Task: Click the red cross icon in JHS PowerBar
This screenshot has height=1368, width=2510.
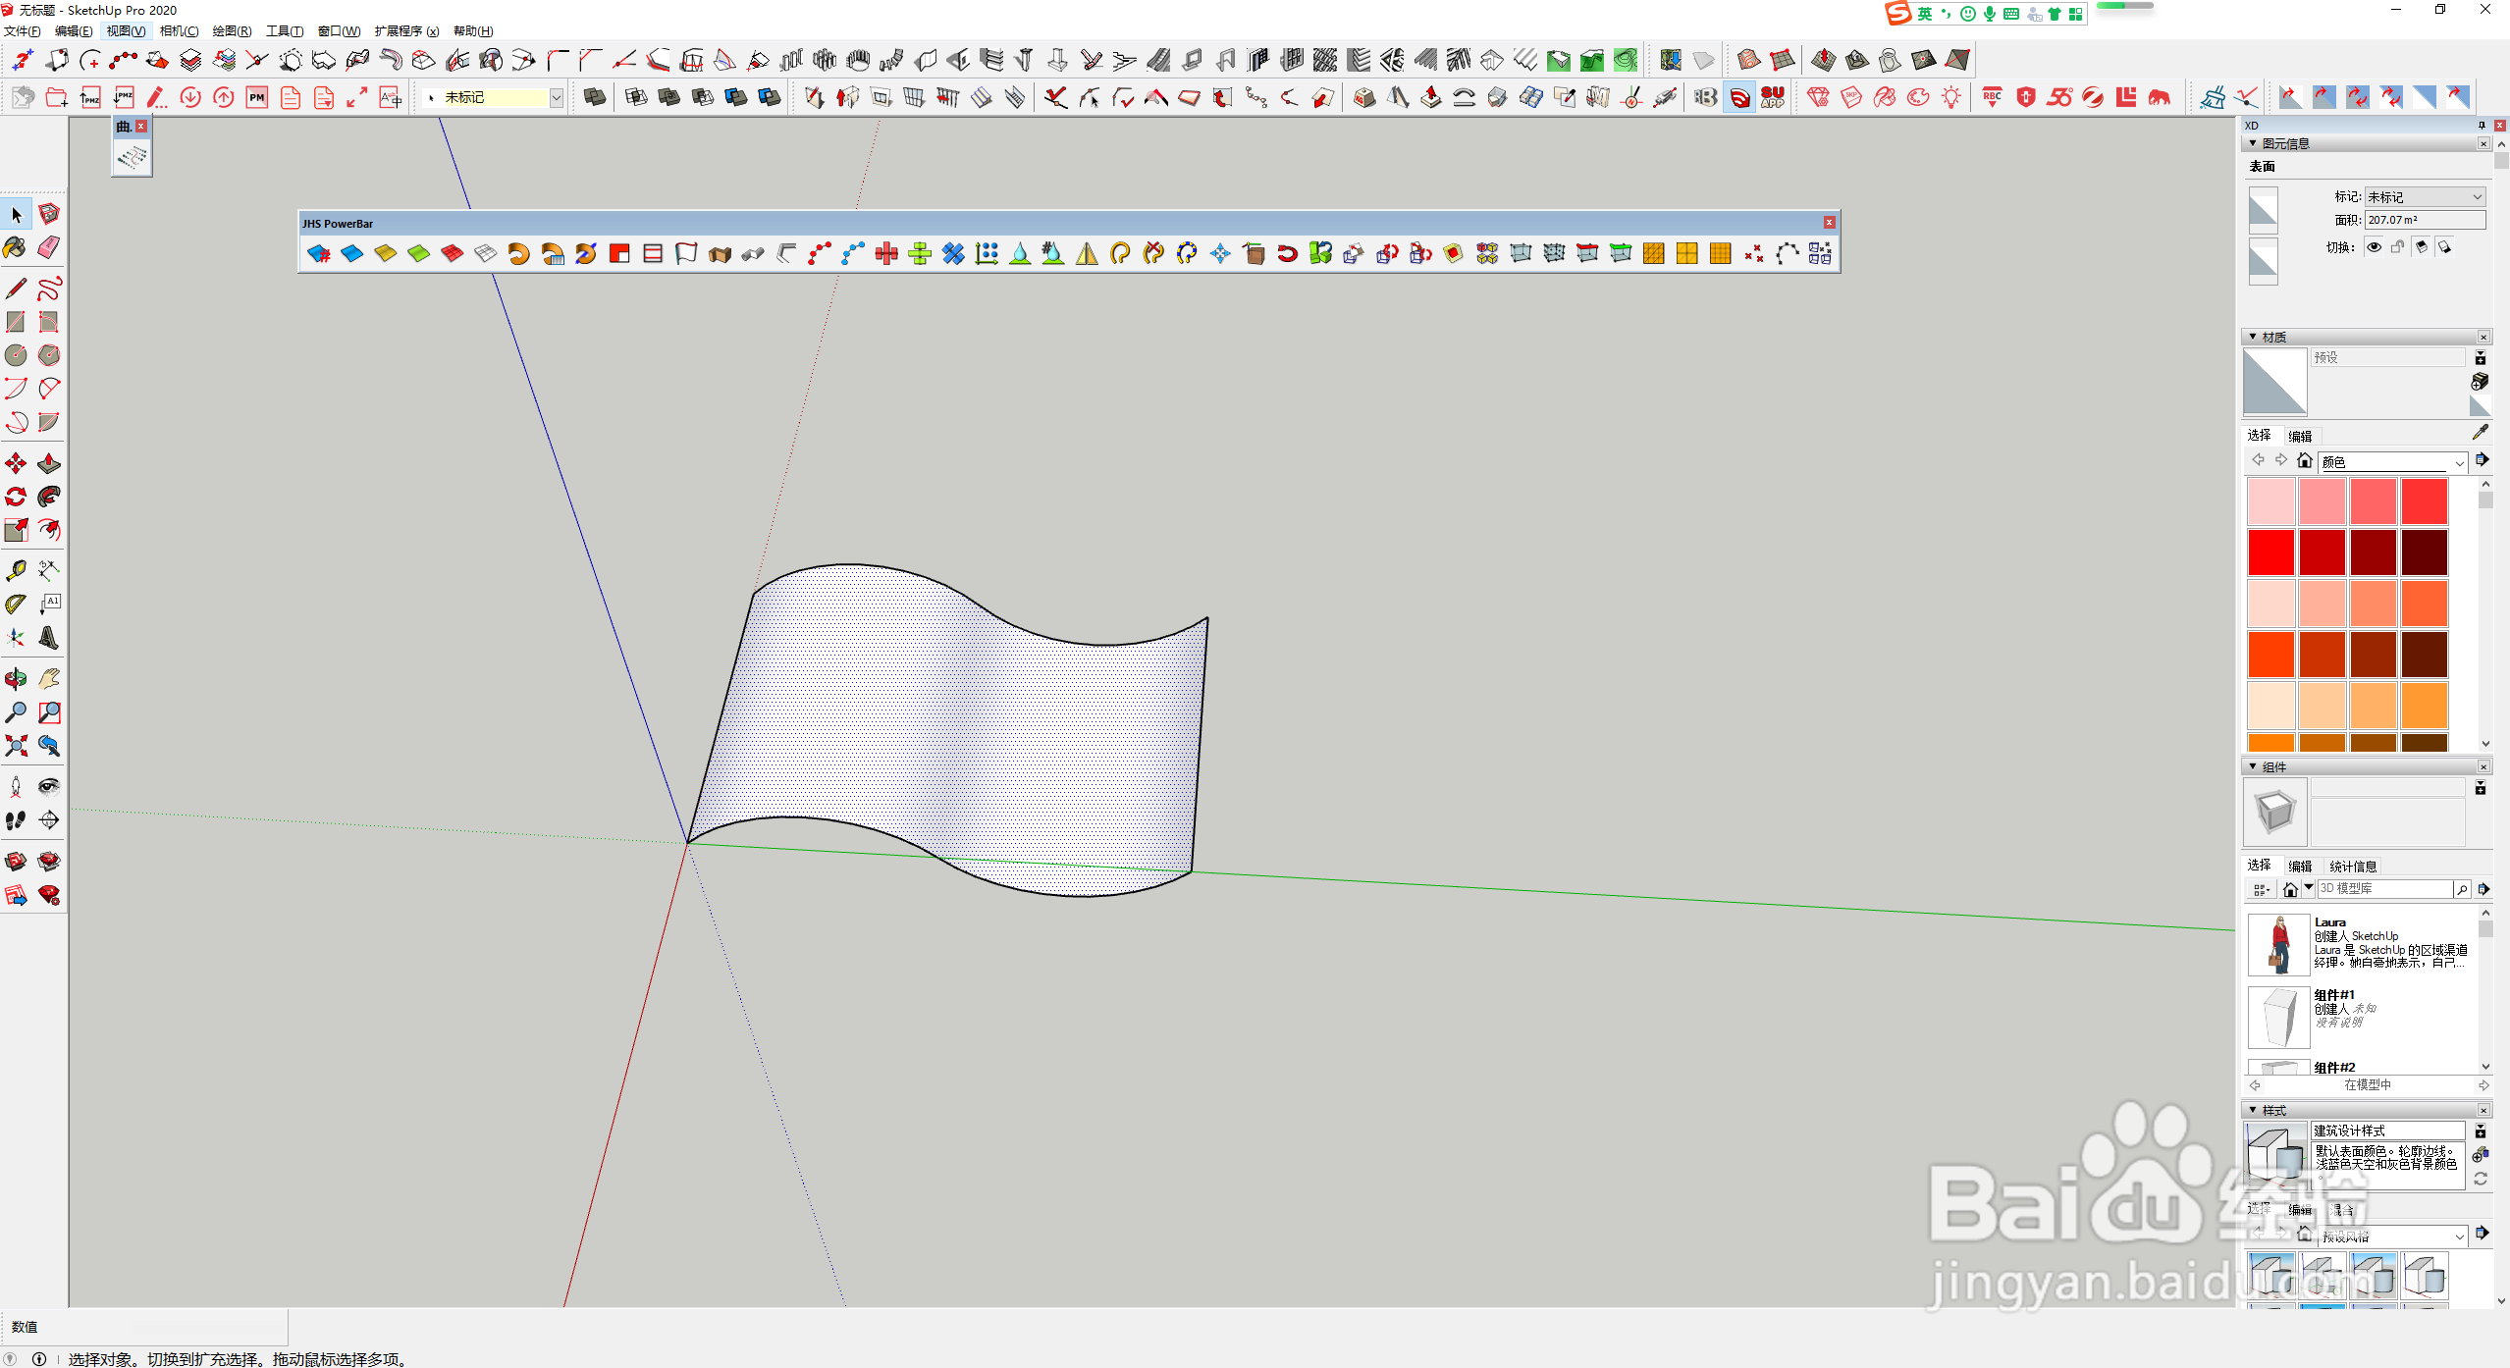Action: pos(886,254)
